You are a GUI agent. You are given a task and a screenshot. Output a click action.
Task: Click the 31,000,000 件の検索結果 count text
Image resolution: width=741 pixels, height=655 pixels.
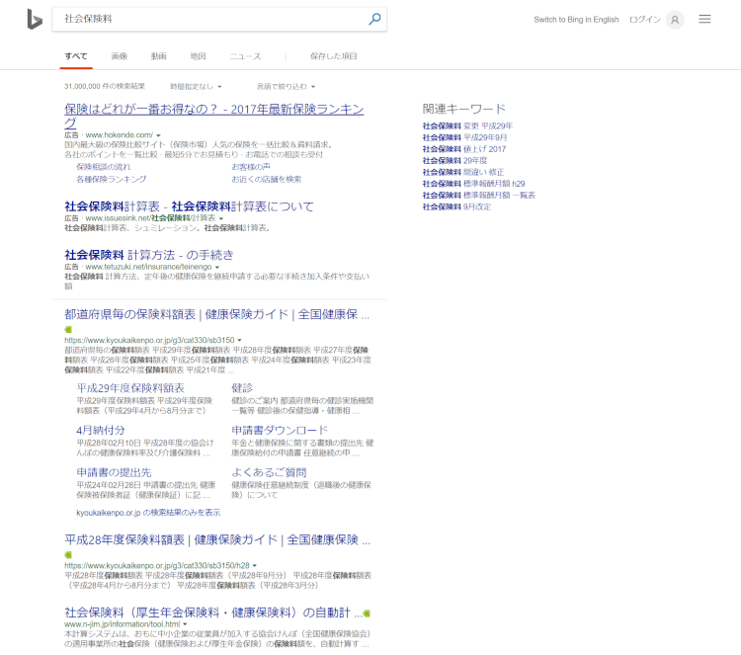tap(105, 87)
